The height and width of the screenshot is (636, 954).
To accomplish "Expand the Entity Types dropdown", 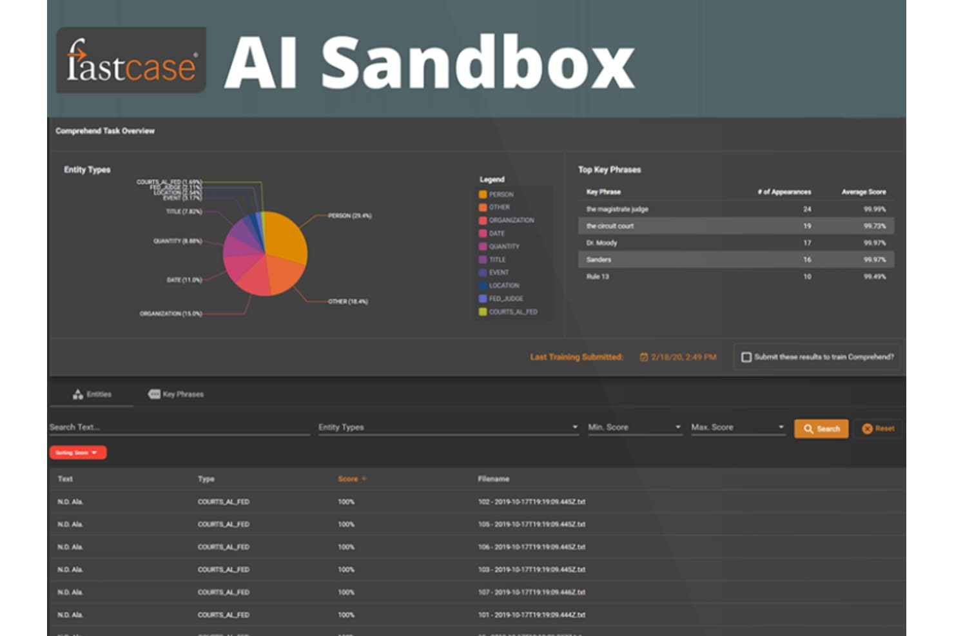I will 449,427.
